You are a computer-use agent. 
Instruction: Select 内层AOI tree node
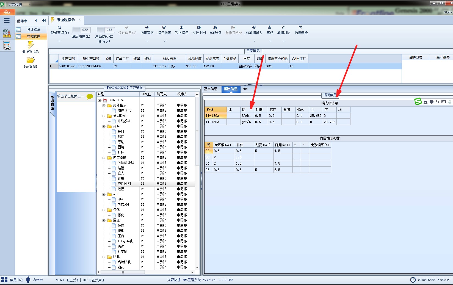[x=123, y=204]
